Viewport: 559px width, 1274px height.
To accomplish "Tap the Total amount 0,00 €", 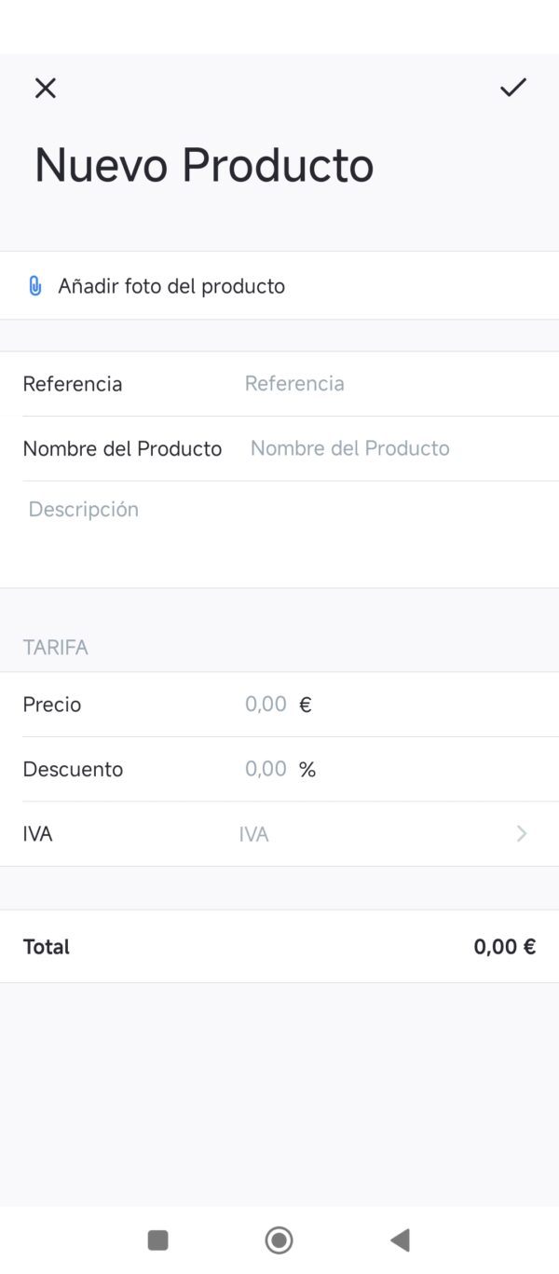I will pyautogui.click(x=504, y=947).
